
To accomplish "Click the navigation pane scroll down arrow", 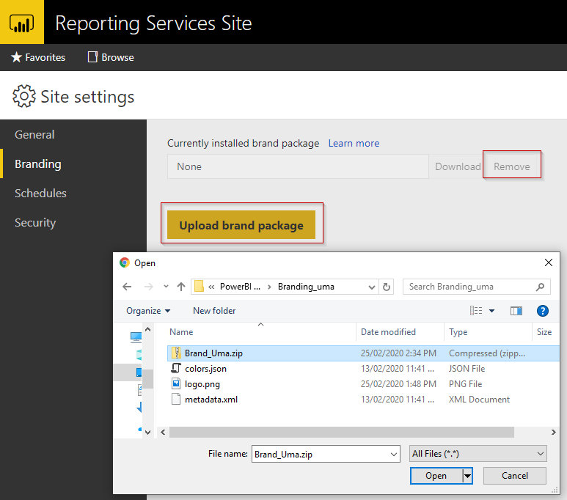I will 147,432.
